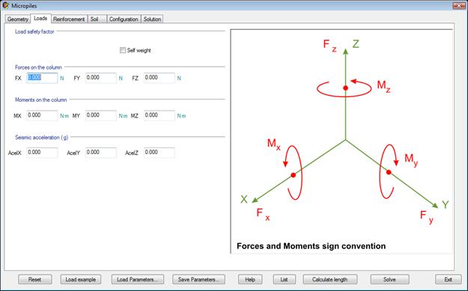
Task: Click the Mz label in the diagram
Action: tap(383, 86)
